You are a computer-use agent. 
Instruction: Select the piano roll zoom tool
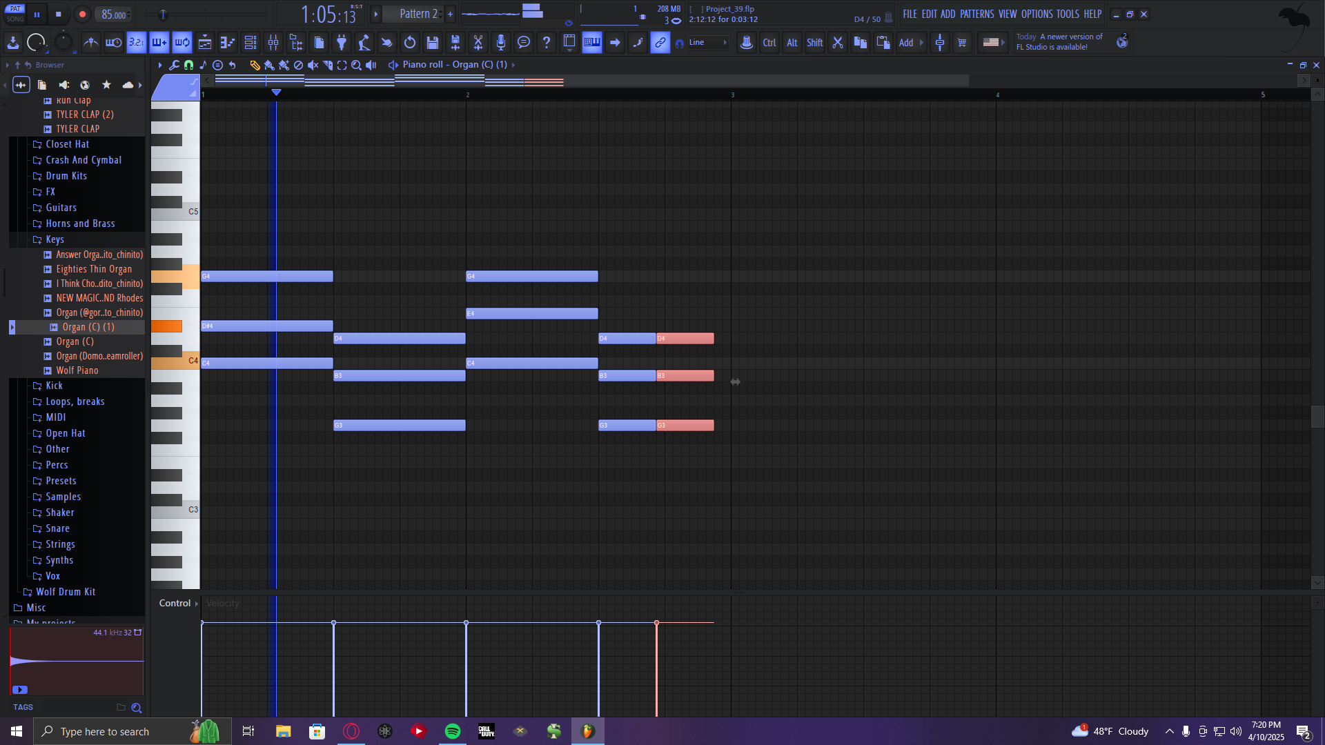356,65
